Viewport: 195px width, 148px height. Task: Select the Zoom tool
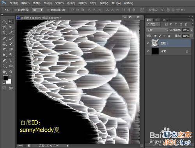coord(11,71)
